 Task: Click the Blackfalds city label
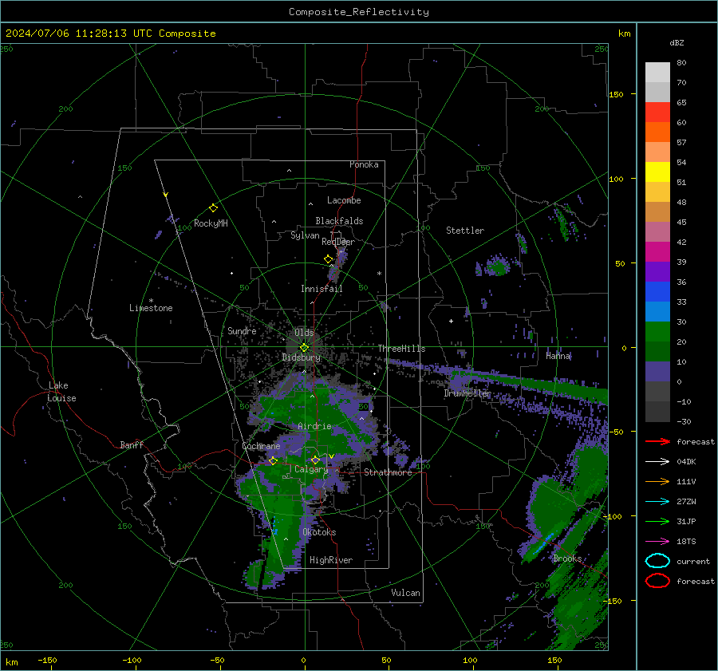coord(339,221)
